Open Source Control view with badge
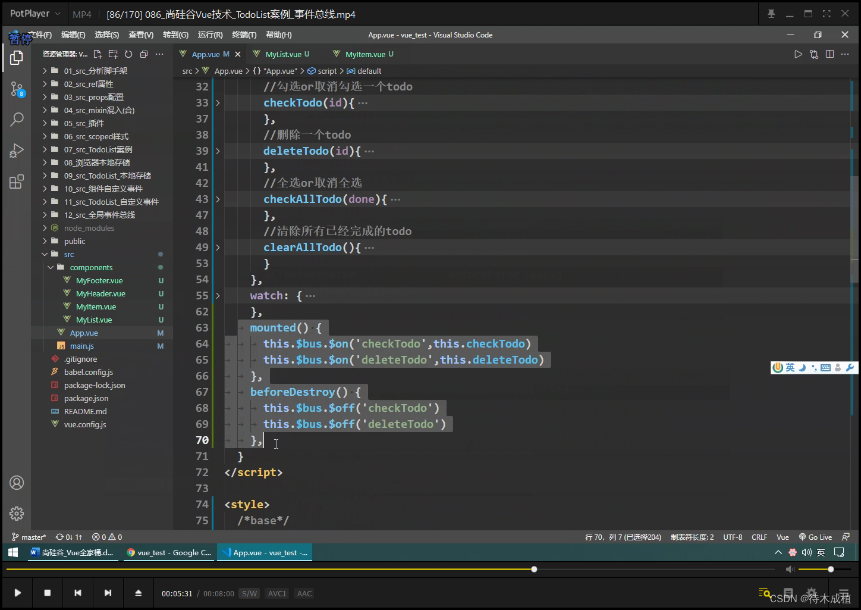 pyautogui.click(x=17, y=89)
